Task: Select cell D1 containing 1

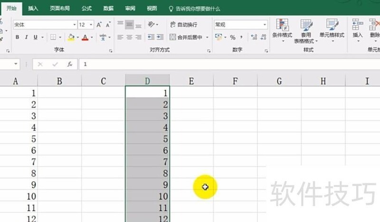Action: [147, 92]
